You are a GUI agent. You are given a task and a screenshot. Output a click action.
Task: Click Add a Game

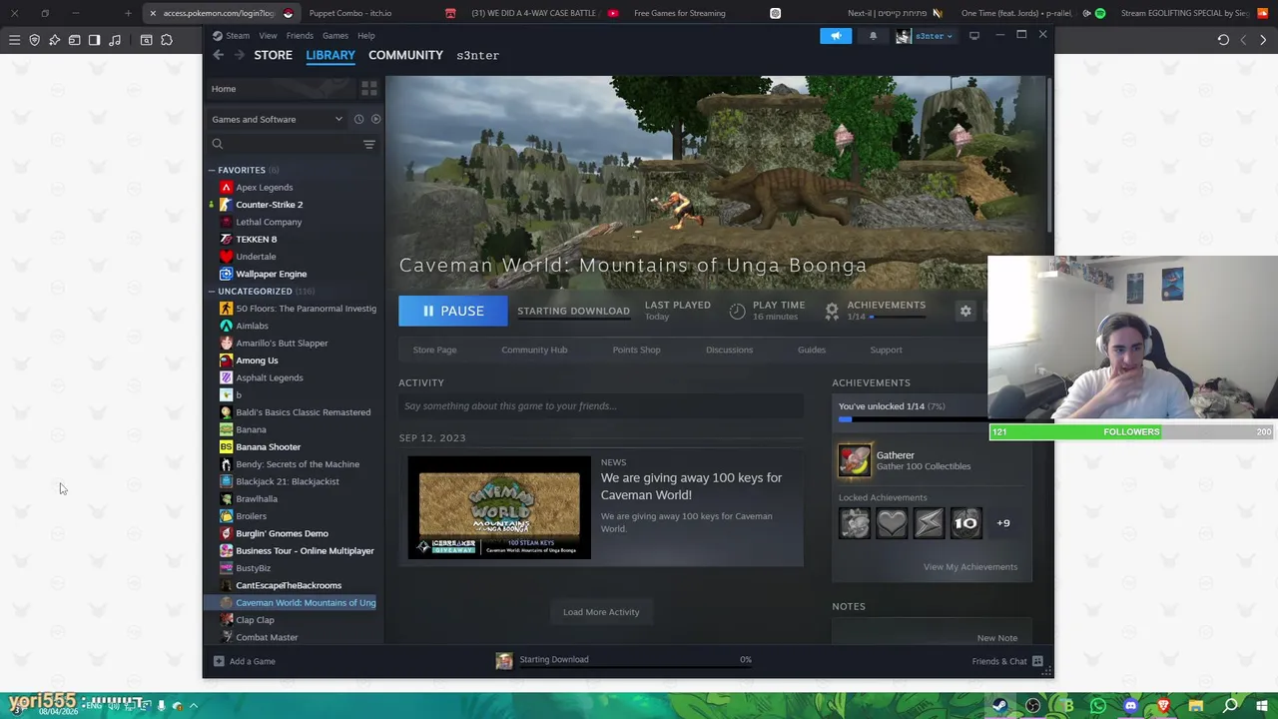(243, 661)
